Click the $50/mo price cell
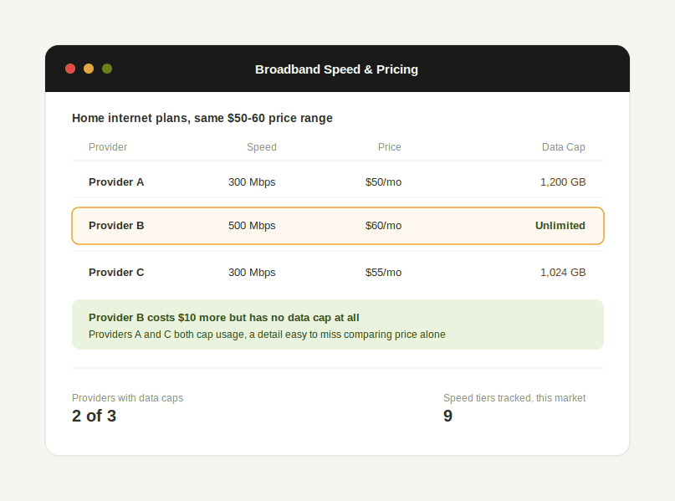 (x=383, y=182)
